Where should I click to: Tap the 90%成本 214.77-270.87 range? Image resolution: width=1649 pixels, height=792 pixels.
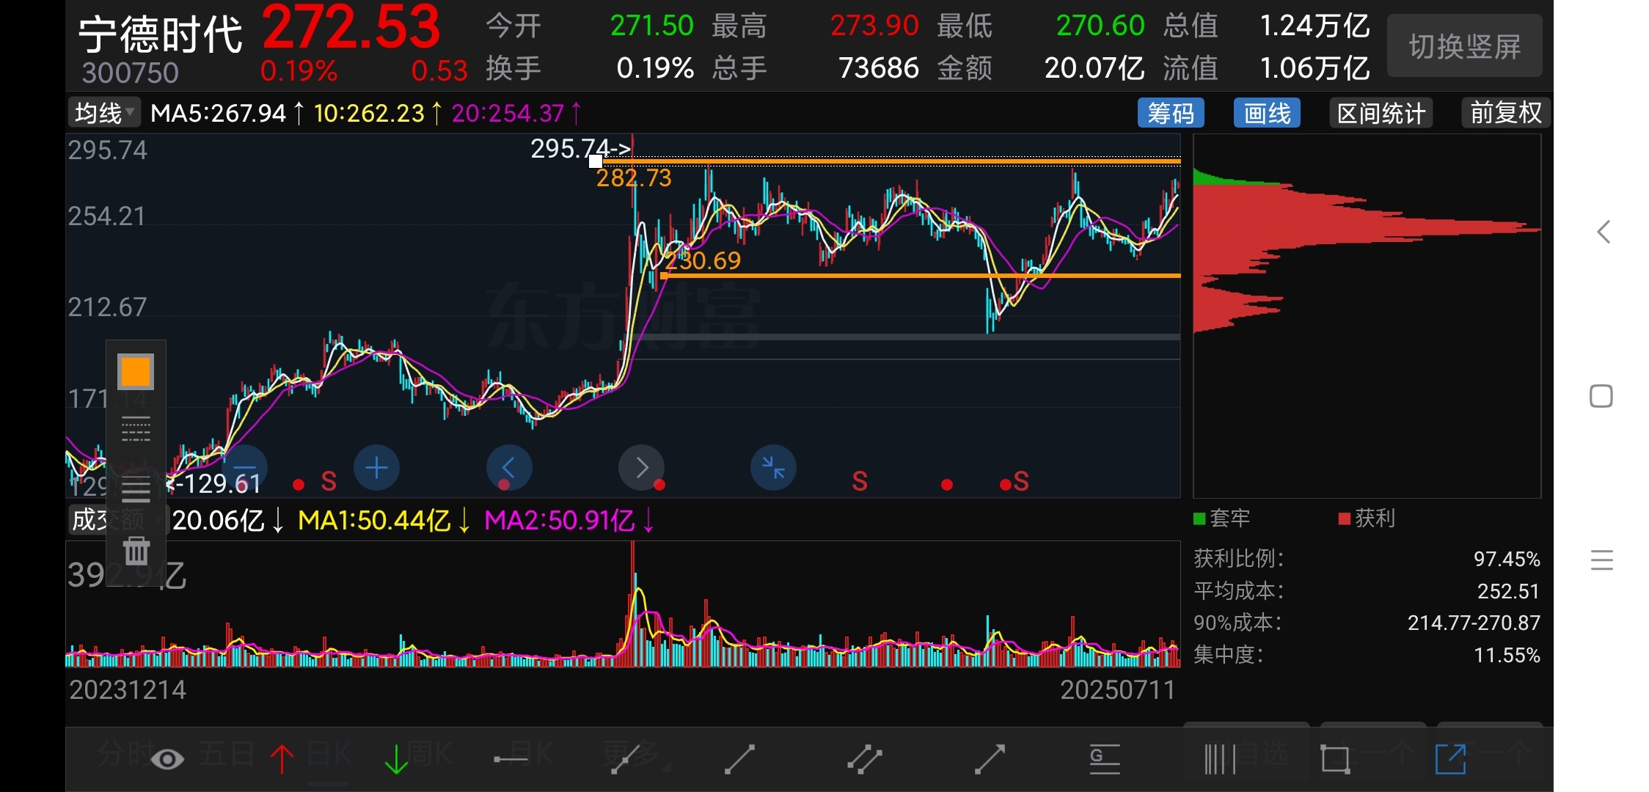point(1474,623)
